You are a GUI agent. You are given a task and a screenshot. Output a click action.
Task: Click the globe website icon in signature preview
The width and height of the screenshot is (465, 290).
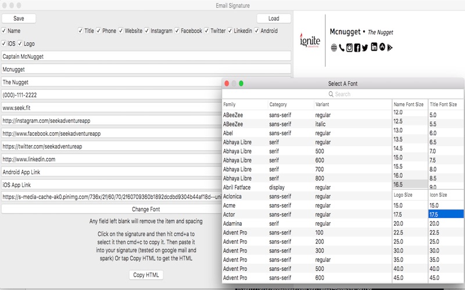click(334, 48)
